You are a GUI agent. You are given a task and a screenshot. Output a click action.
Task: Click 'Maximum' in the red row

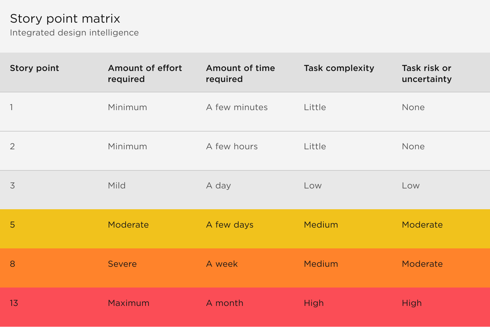(x=129, y=303)
